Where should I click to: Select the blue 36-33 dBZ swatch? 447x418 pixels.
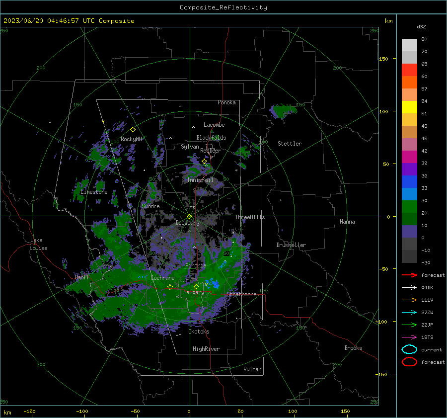click(x=409, y=182)
